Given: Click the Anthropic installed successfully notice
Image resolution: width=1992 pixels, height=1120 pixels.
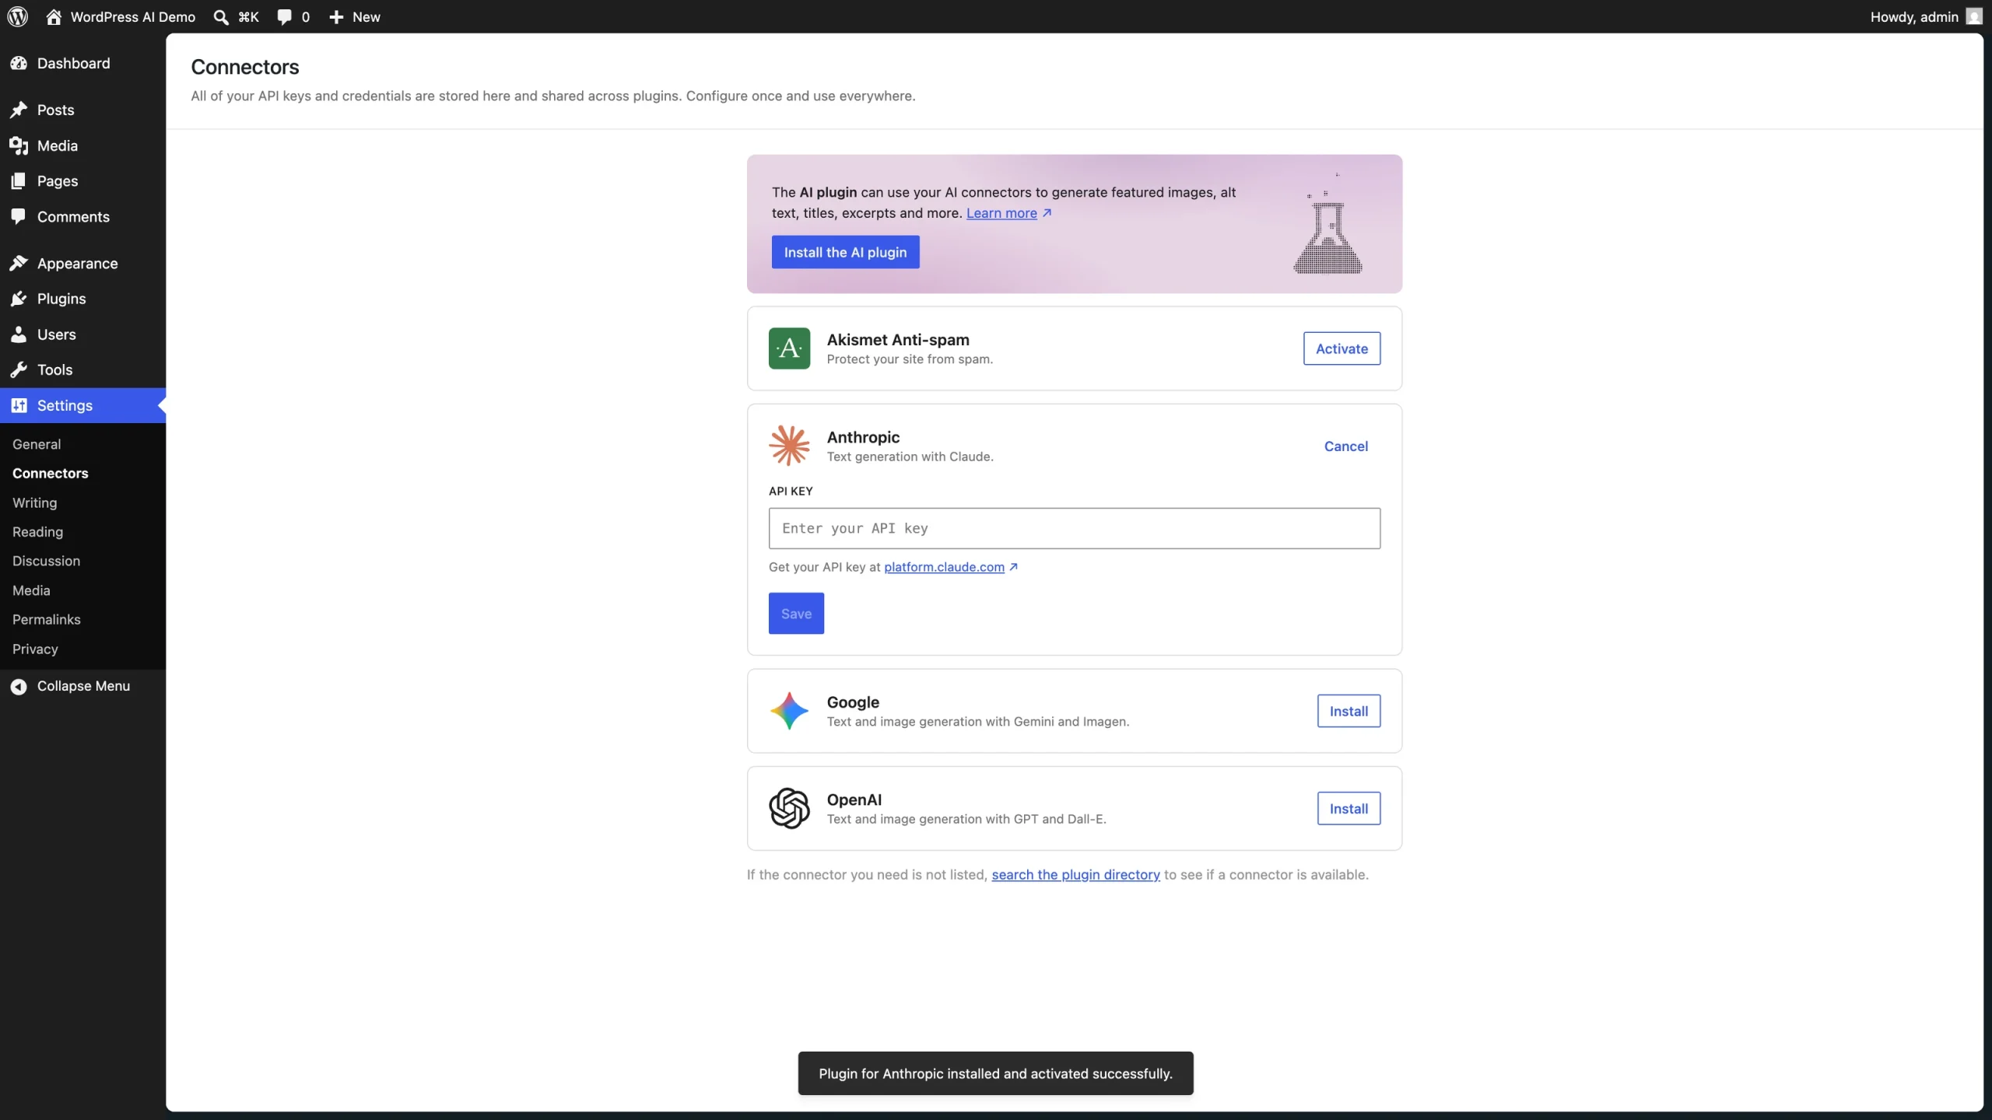Looking at the screenshot, I should (995, 1073).
